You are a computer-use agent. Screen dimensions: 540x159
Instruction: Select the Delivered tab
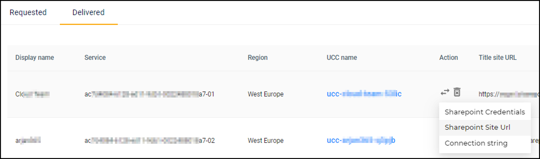pos(88,12)
